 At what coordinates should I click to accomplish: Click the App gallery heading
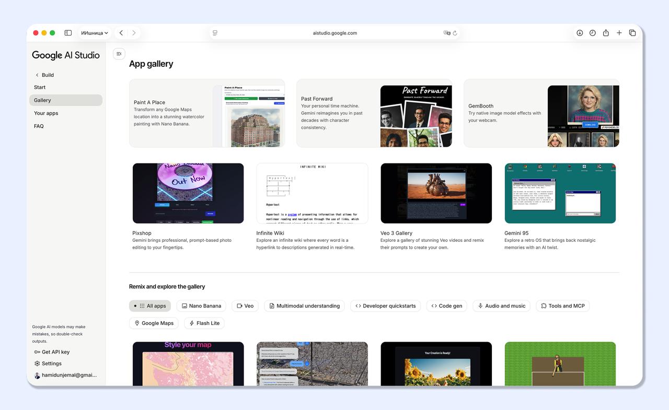(x=151, y=64)
